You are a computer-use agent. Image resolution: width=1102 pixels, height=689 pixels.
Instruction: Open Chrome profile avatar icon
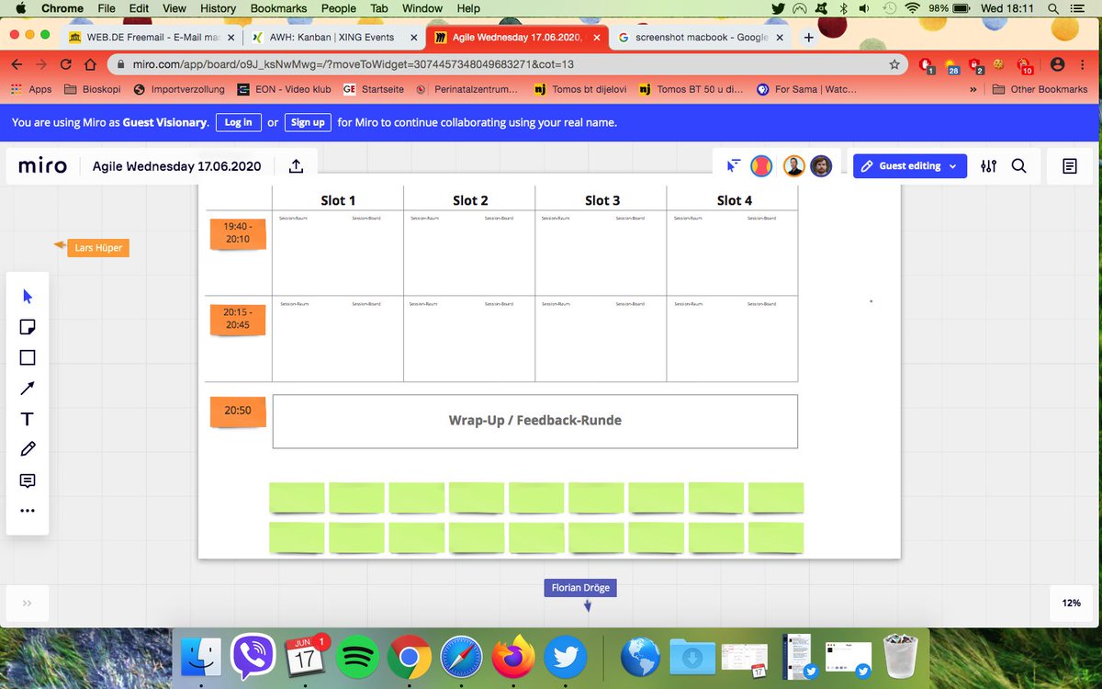point(1058,65)
